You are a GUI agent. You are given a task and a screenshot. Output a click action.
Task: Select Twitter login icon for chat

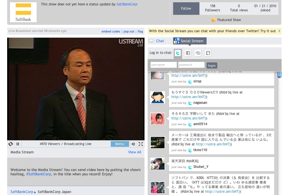click(x=178, y=53)
